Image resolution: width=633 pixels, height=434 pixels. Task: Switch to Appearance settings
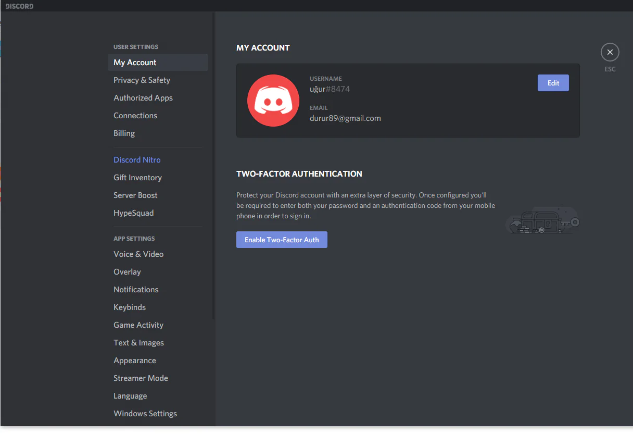(135, 361)
